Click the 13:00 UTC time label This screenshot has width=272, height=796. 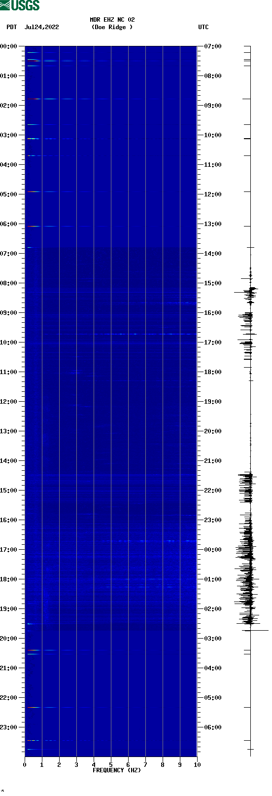click(213, 224)
